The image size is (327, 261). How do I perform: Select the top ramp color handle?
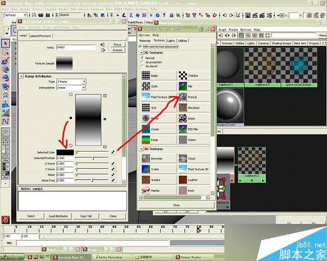point(71,94)
